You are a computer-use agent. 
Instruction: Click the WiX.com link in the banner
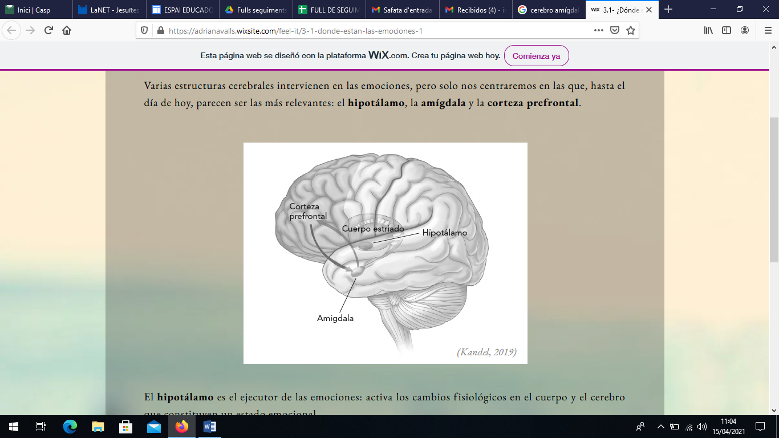[388, 55]
